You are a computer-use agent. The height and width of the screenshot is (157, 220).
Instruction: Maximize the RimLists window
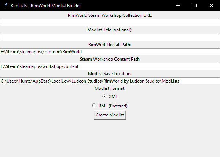click(195, 5)
